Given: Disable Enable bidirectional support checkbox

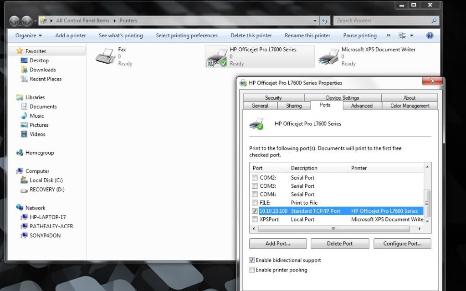Looking at the screenshot, I should pyautogui.click(x=252, y=260).
